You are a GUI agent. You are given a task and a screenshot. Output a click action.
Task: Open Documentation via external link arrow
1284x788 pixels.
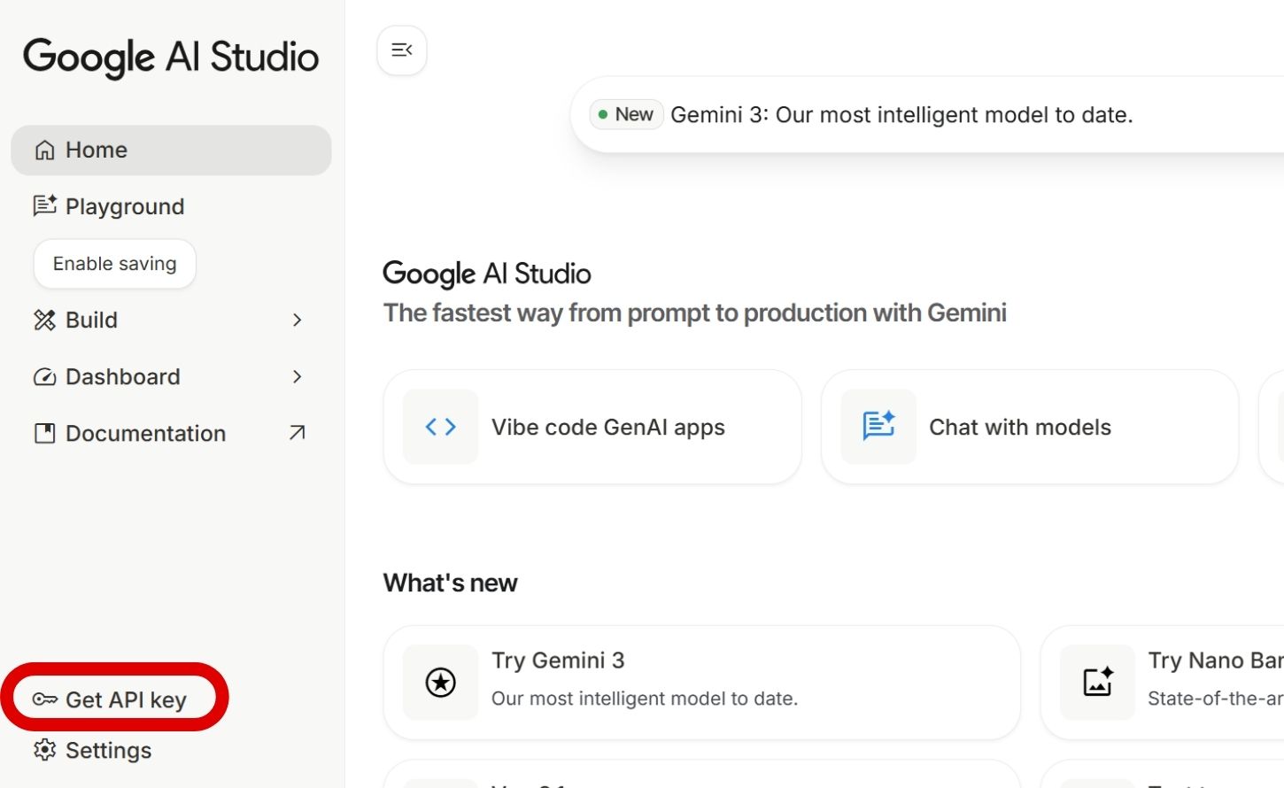click(x=298, y=433)
